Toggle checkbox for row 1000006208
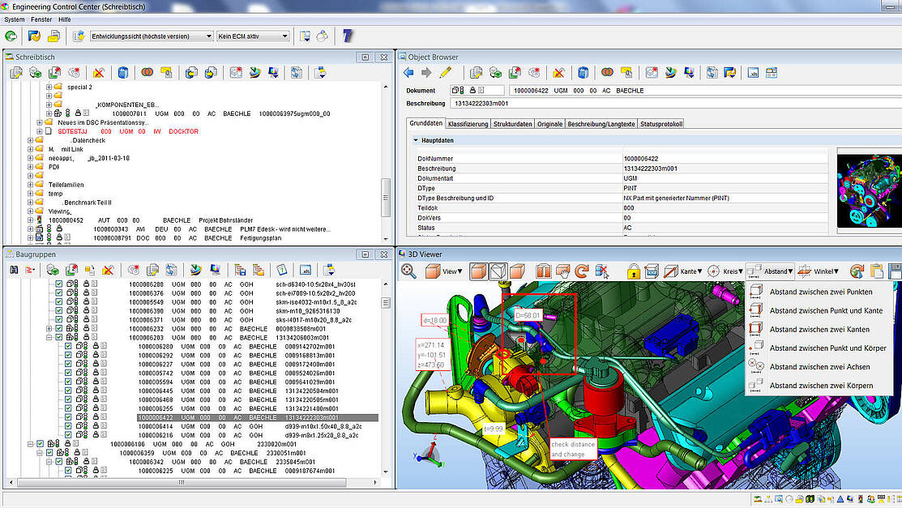 (x=58, y=284)
